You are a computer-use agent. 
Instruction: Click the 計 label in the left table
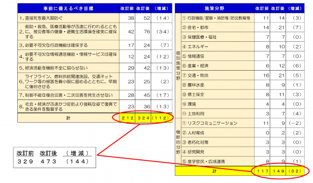tap(68, 118)
